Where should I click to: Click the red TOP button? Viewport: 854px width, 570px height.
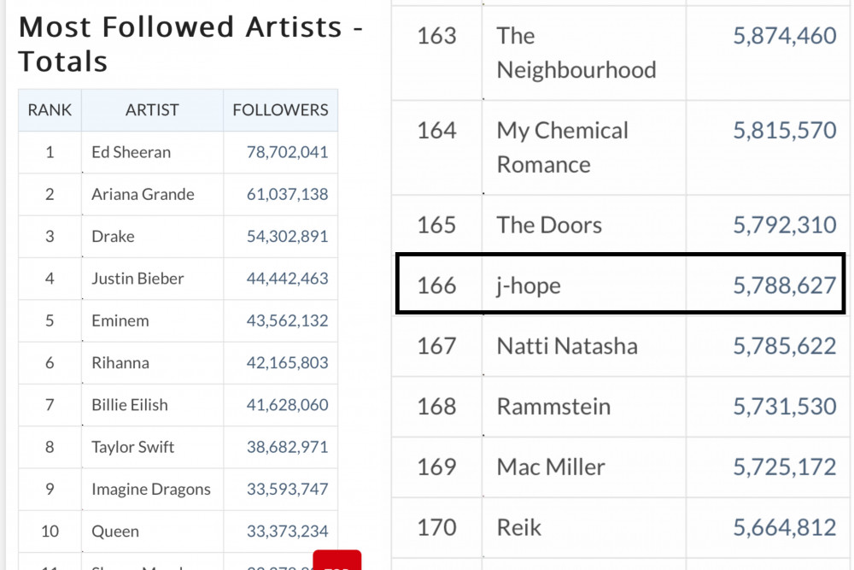coord(336,560)
